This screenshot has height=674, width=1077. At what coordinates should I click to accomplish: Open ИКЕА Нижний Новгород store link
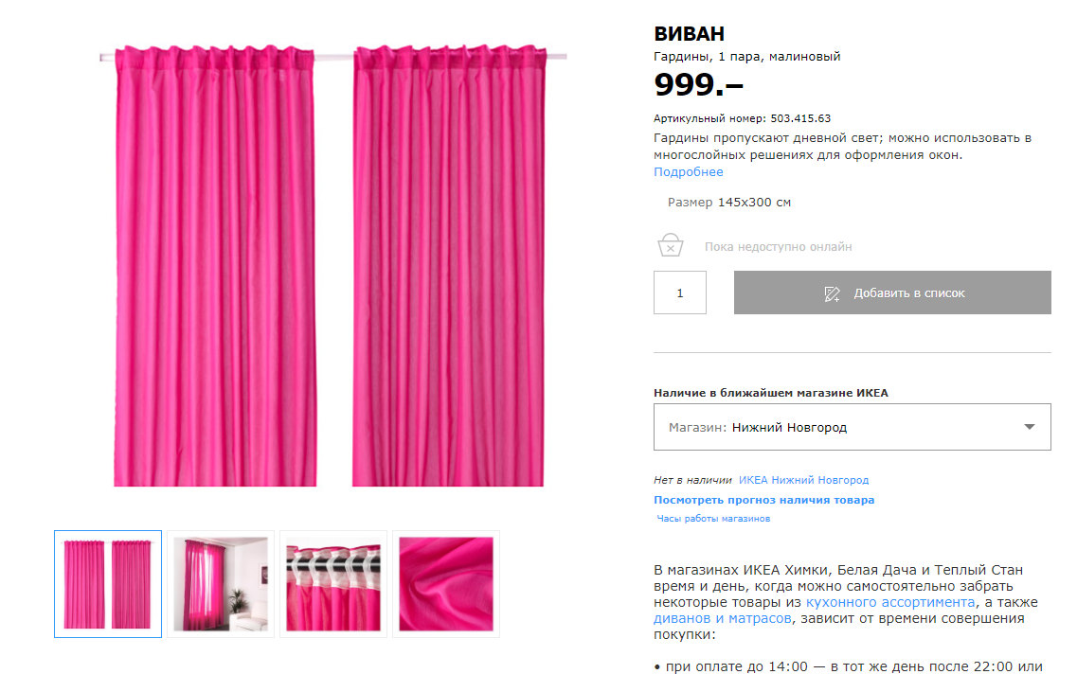pyautogui.click(x=803, y=480)
